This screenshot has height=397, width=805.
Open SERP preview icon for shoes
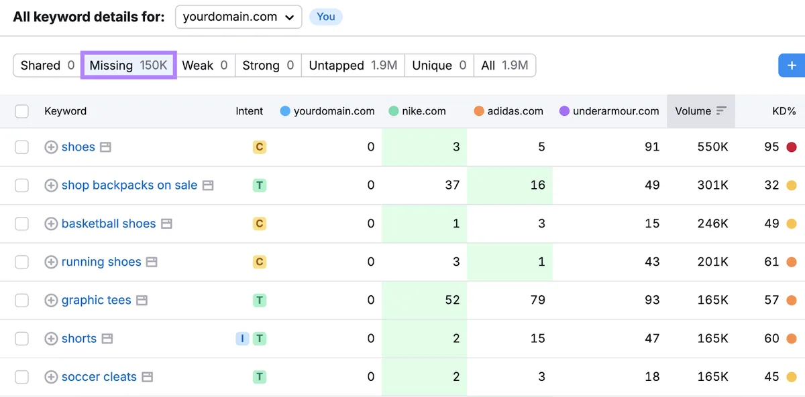coord(105,147)
